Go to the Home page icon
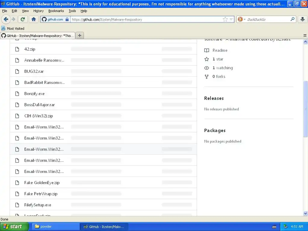308x231 pixels. point(34,19)
